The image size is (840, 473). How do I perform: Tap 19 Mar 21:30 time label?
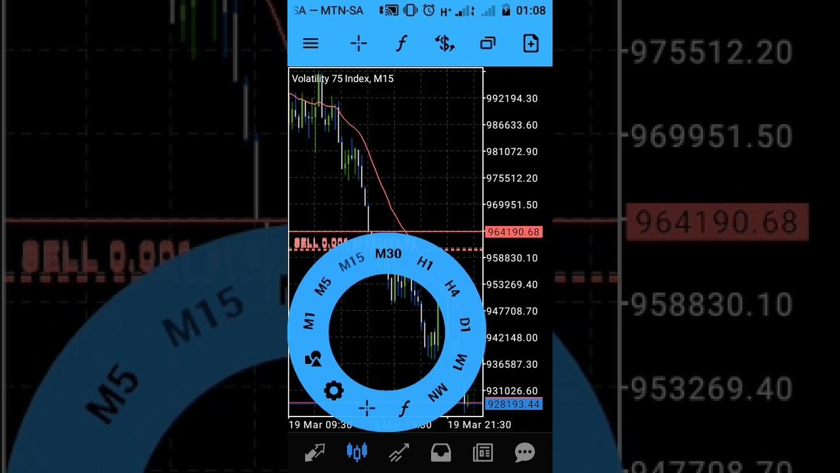tap(479, 425)
